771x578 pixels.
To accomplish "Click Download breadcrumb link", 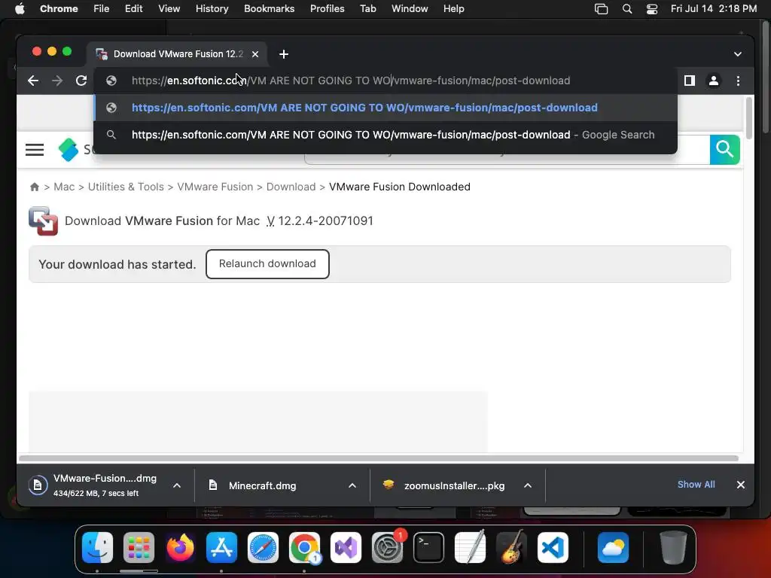I will point(291,187).
